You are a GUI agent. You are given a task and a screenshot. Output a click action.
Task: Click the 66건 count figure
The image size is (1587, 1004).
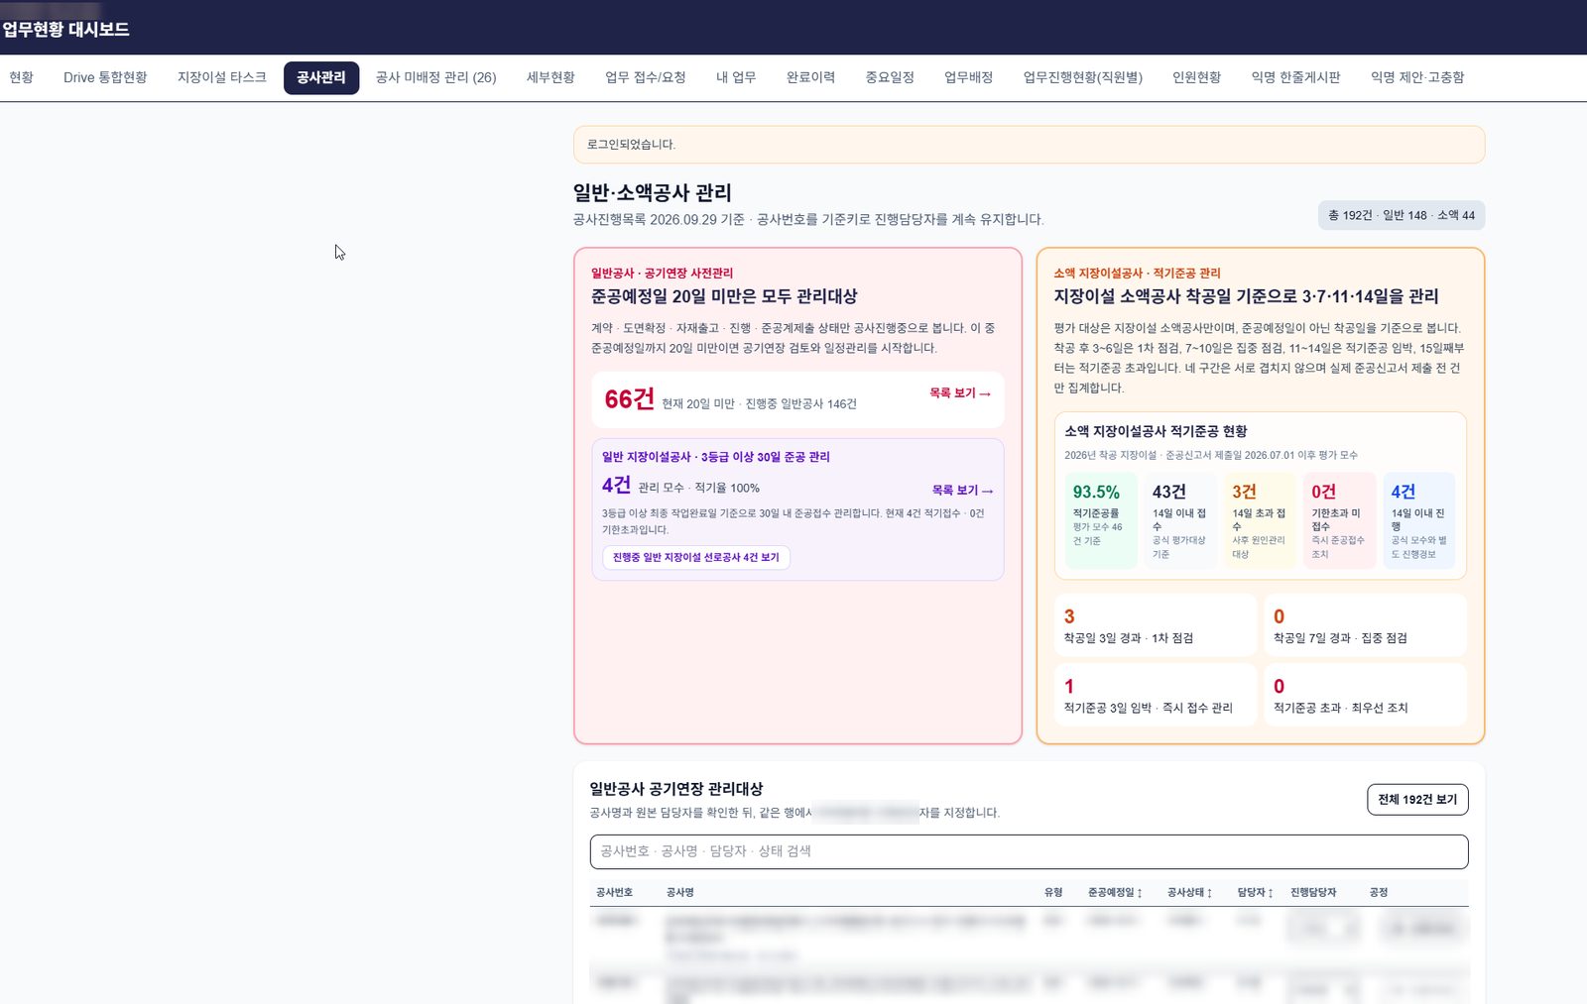click(x=629, y=399)
